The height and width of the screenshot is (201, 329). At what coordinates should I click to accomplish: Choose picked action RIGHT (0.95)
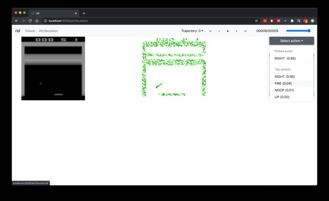[292, 58]
